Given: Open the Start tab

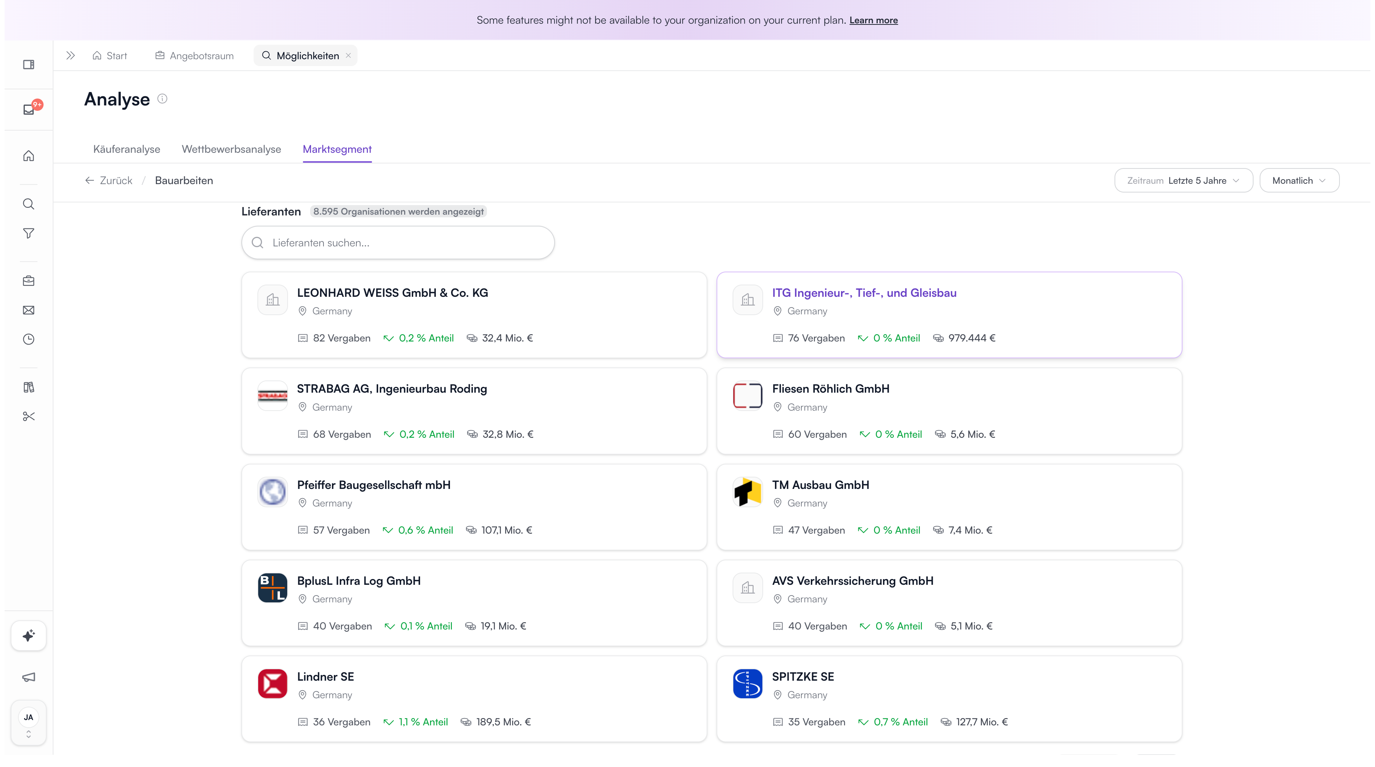Looking at the screenshot, I should tap(110, 55).
